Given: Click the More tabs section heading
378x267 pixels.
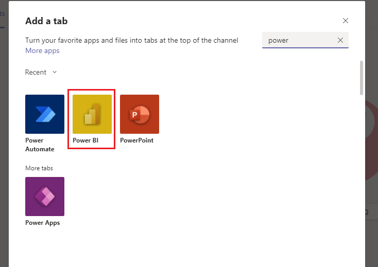Looking at the screenshot, I should (x=39, y=168).
